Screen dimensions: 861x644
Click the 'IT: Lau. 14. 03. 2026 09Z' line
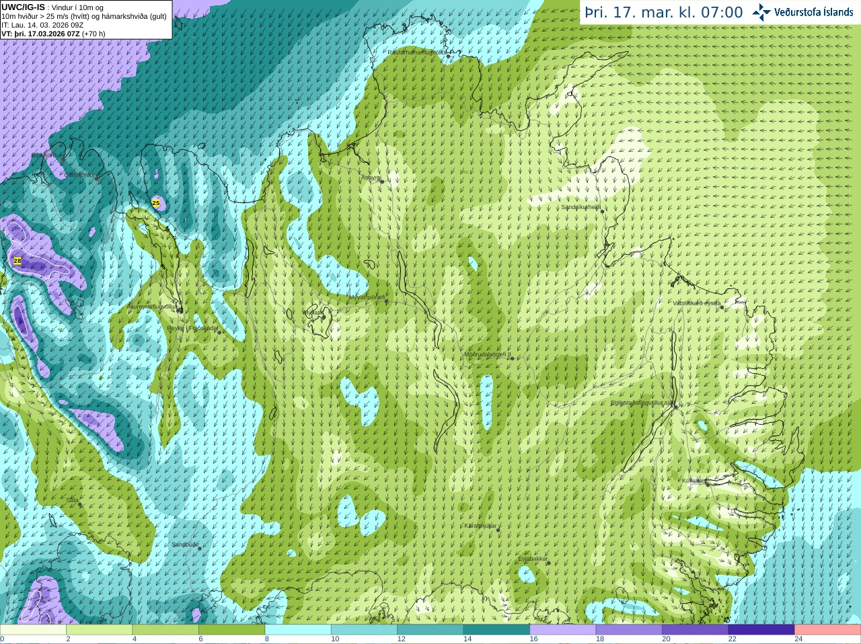[x=42, y=25]
